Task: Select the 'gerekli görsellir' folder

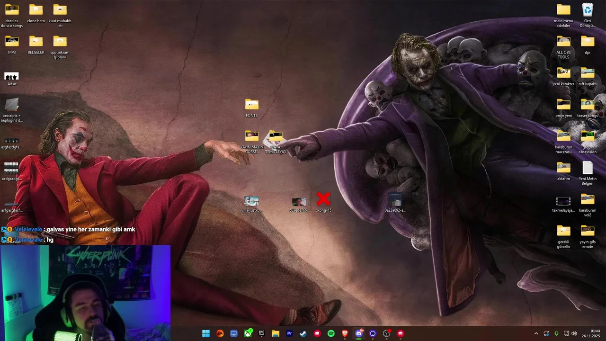Action: [x=563, y=236]
